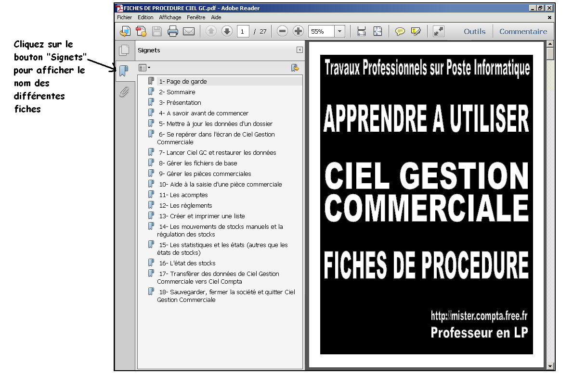Open the zoom percentage dropdown arrow
The image size is (573, 375).
click(339, 31)
